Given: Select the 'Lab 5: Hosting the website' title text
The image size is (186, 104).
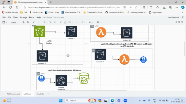Looking at the screenshot, I should (65, 70).
